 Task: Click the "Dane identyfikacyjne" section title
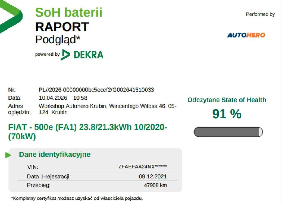[x=55, y=154]
